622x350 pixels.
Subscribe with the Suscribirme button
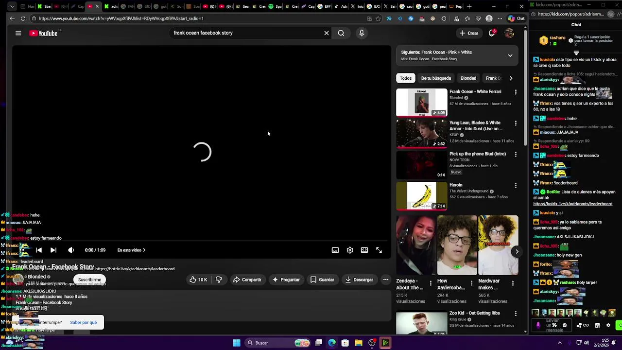click(89, 280)
